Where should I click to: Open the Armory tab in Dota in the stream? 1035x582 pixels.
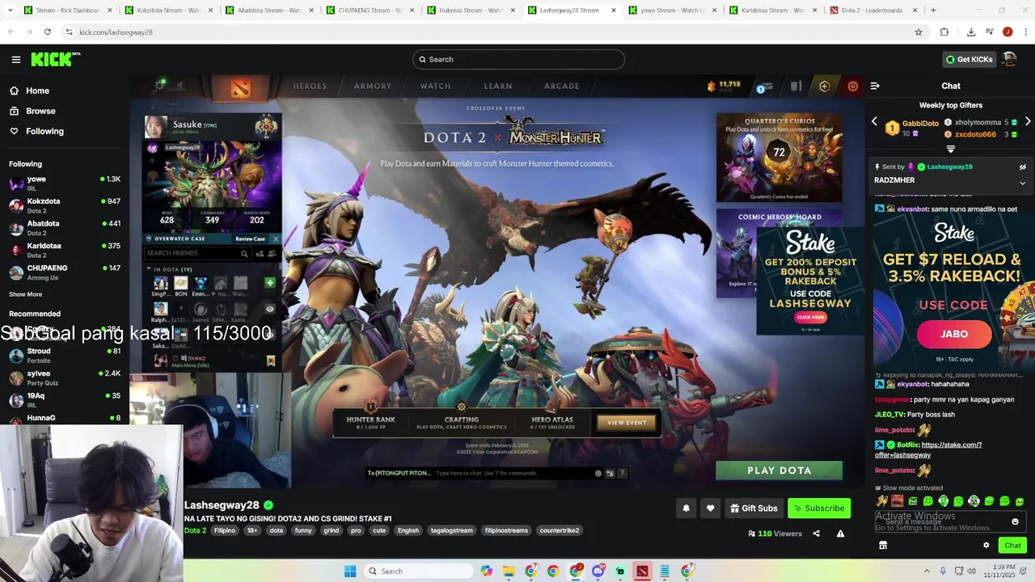(x=372, y=86)
